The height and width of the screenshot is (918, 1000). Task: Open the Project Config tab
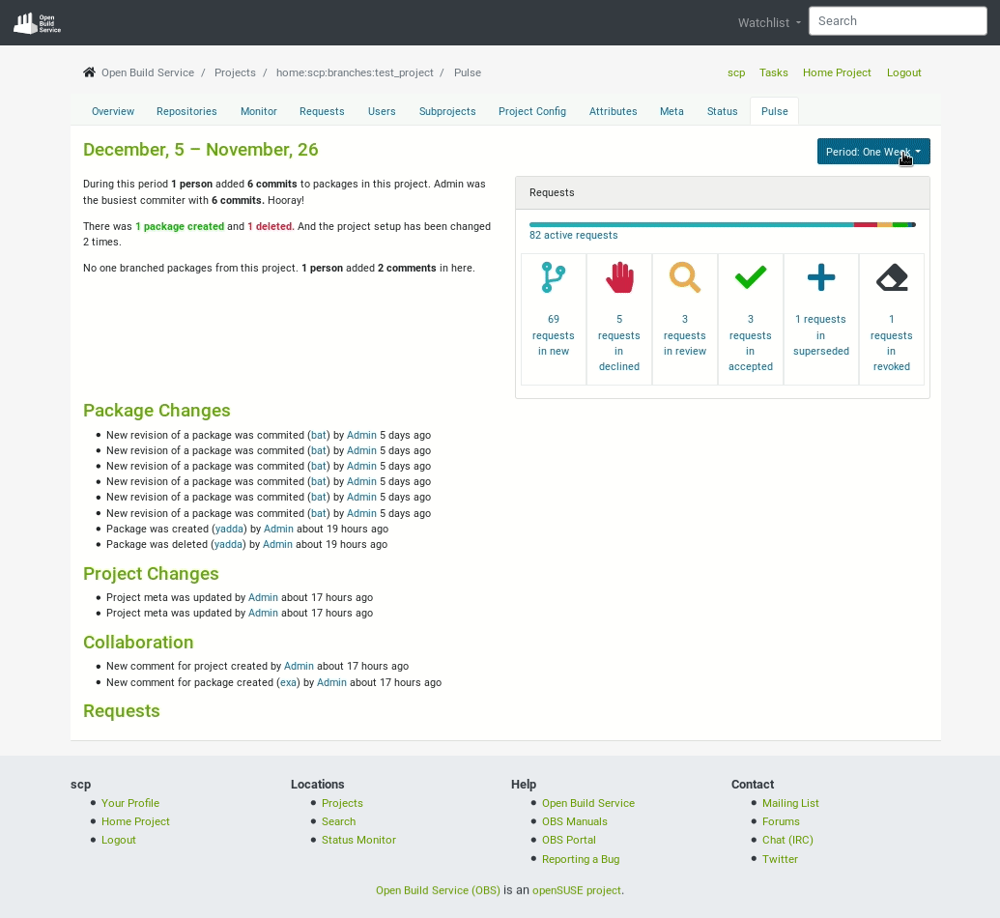pyautogui.click(x=532, y=111)
